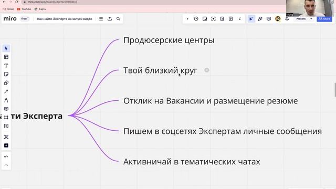This screenshot has width=336, height=189.
Task: Open board title 'Как найти Эксперта на запуск видео'
Action: (x=65, y=19)
